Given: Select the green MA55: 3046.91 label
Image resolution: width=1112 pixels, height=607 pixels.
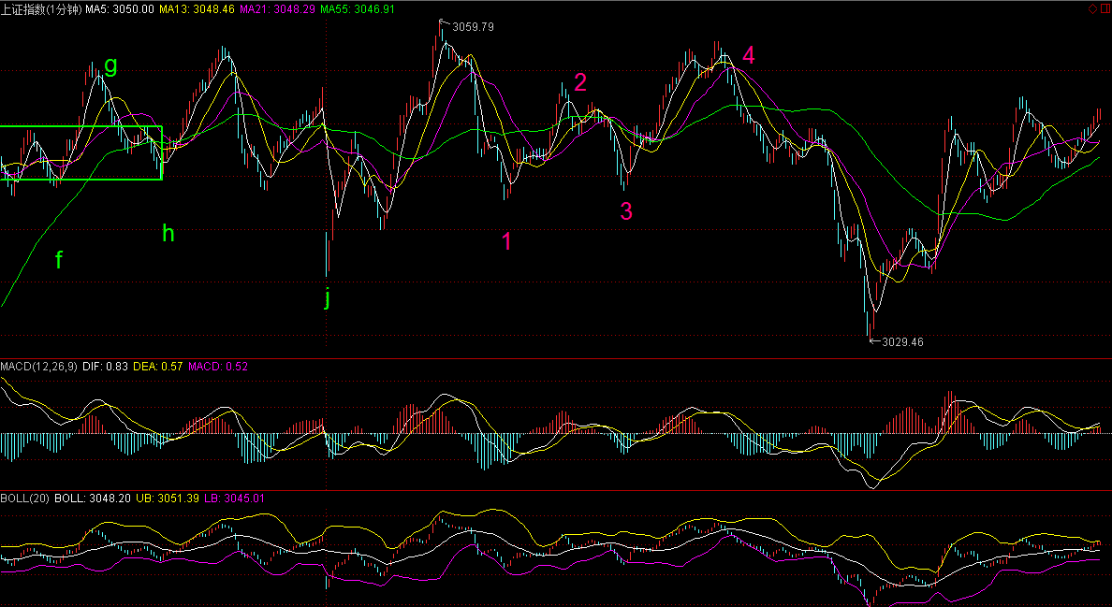Looking at the screenshot, I should tap(358, 9).
